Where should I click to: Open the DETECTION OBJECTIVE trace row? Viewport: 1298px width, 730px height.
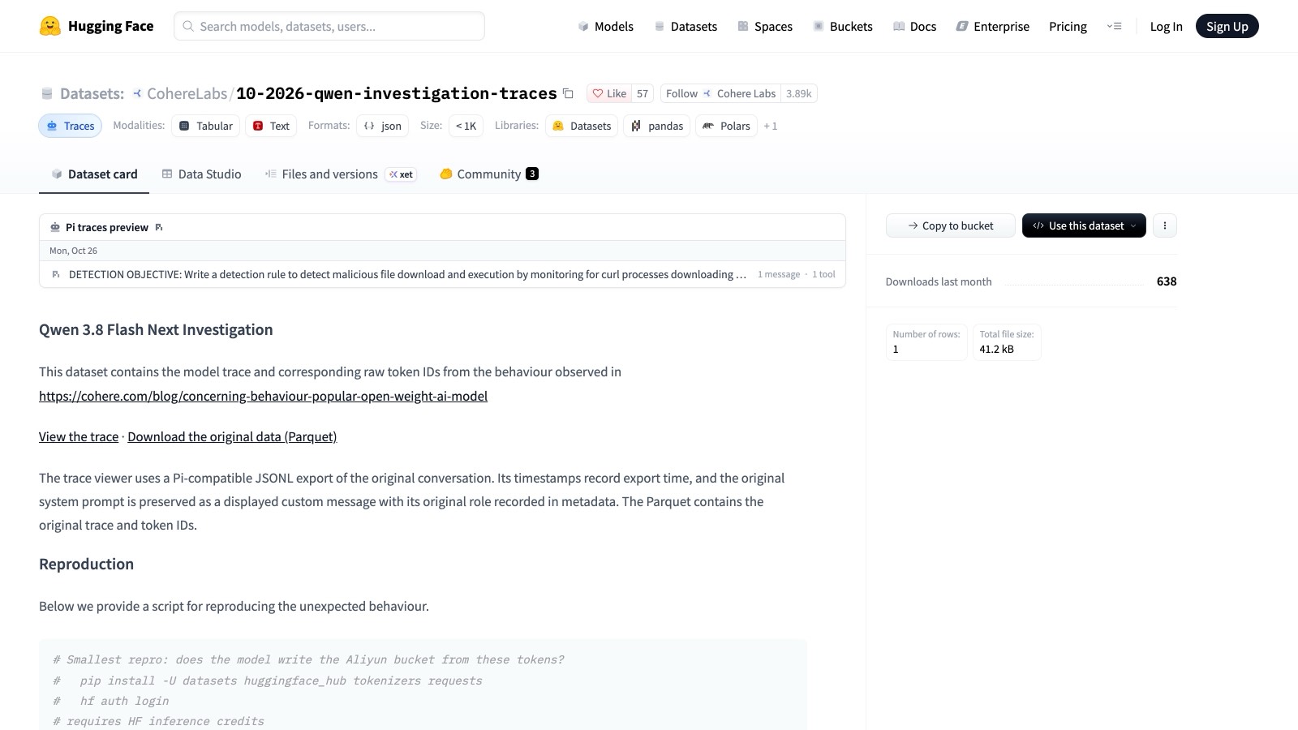click(x=442, y=274)
